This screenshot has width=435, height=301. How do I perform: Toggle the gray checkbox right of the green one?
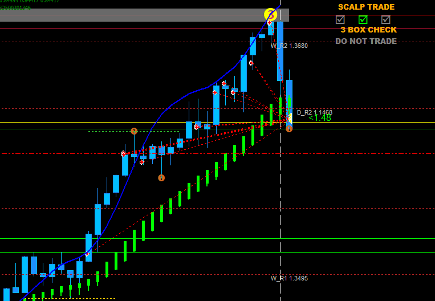pos(385,19)
